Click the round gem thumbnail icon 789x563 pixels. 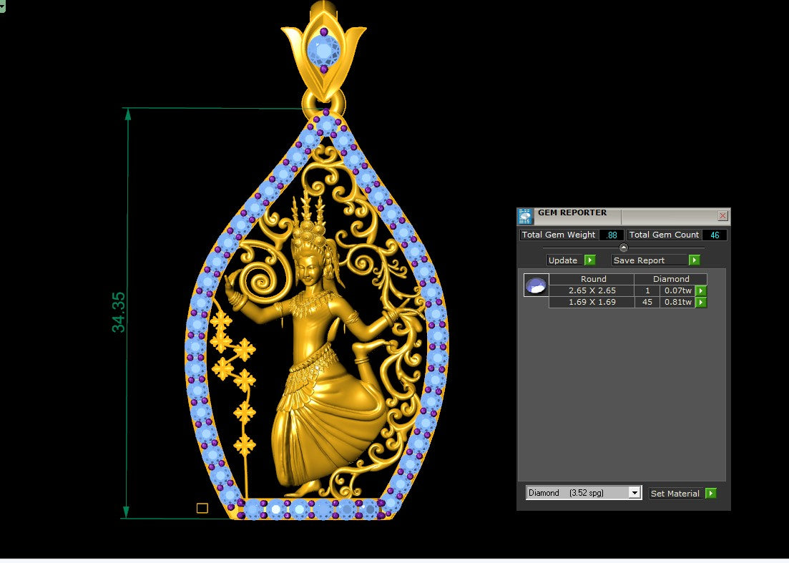(x=536, y=285)
